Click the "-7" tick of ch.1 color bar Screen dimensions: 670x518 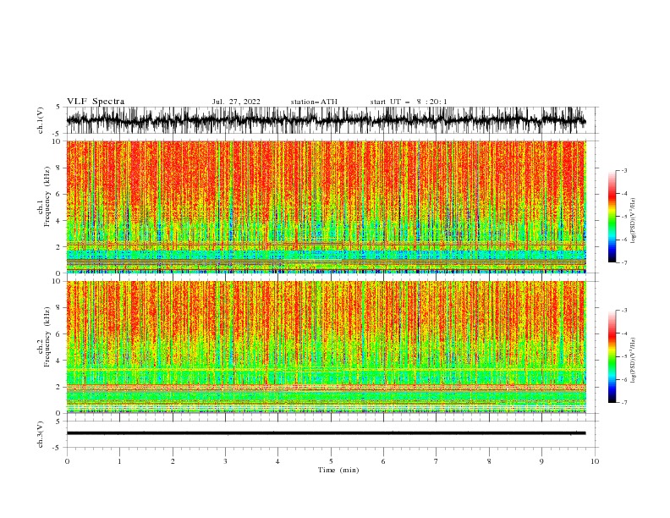[x=623, y=263]
